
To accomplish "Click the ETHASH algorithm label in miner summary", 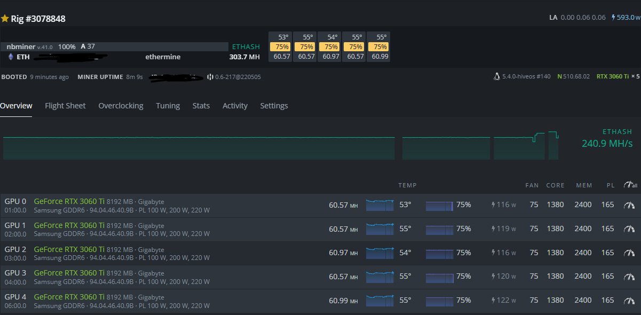I will click(x=246, y=47).
